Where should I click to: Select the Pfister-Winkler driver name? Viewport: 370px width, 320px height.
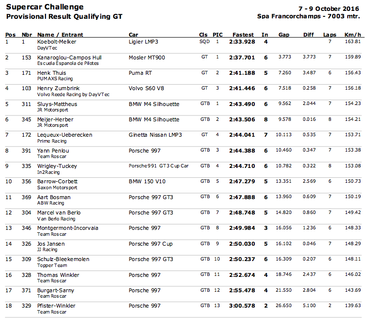[x=57, y=306]
